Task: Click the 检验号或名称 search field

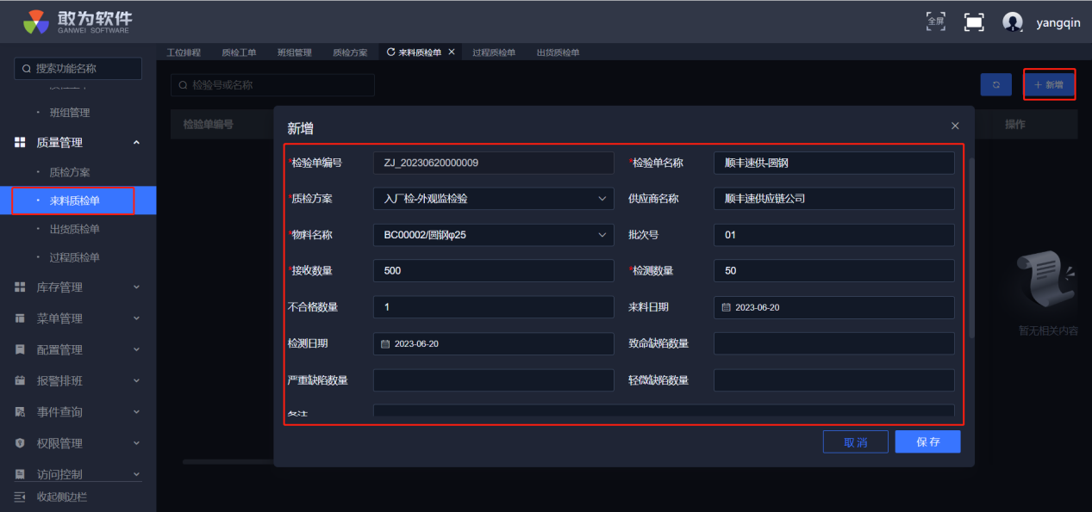Action: click(x=273, y=85)
